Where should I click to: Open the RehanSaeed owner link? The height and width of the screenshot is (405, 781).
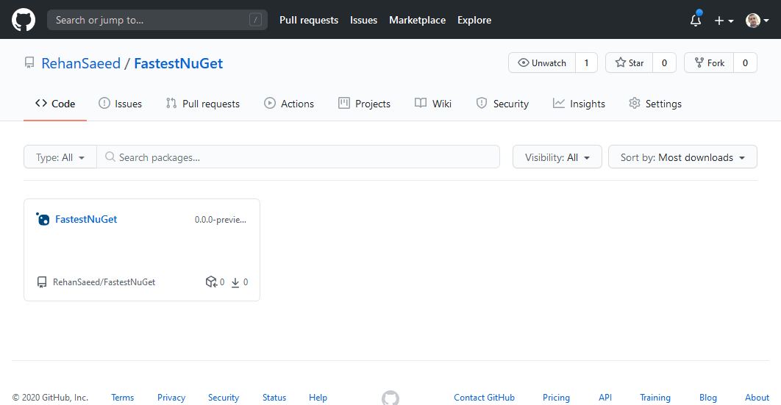tap(81, 63)
